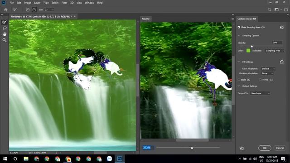The width and height of the screenshot is (290, 163).
Task: Open the Filter menu
Action: coord(64,3)
